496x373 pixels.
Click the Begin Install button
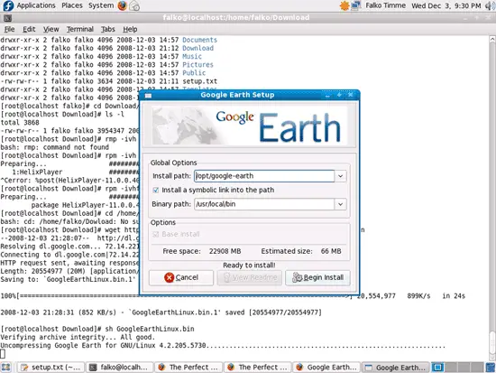click(x=317, y=277)
